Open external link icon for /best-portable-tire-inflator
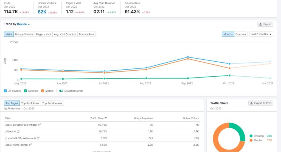This screenshot has height=152, width=281. click(40, 125)
